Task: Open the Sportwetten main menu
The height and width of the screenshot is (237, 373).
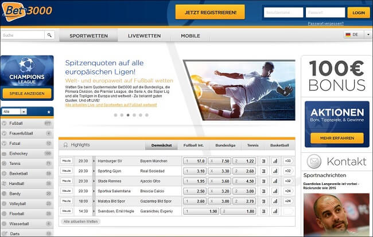Action: (88, 35)
